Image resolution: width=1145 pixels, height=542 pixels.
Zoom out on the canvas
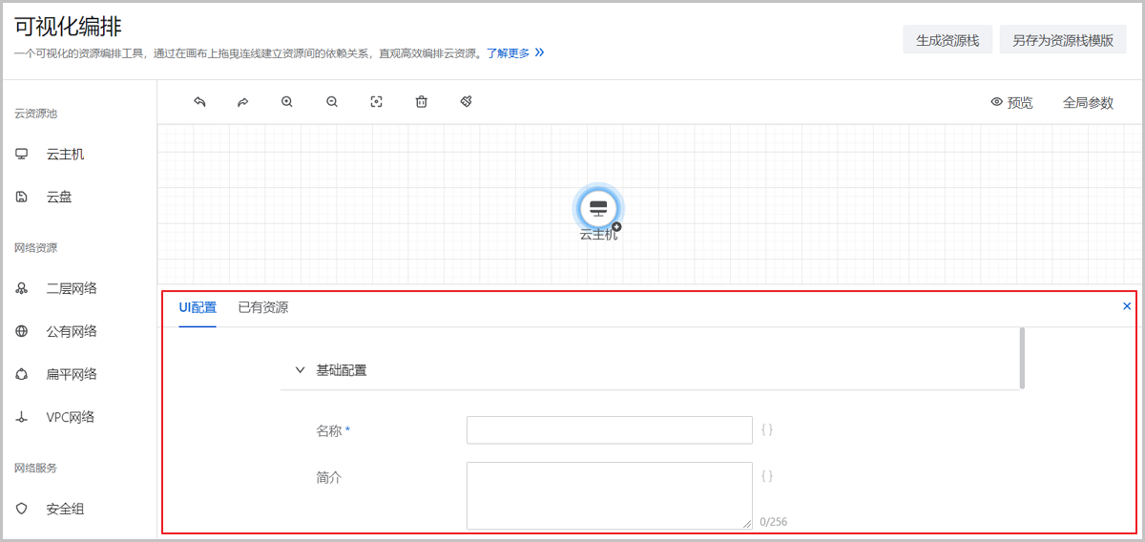(332, 102)
